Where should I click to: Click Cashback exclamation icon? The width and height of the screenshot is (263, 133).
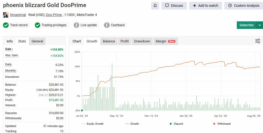[x=107, y=25]
